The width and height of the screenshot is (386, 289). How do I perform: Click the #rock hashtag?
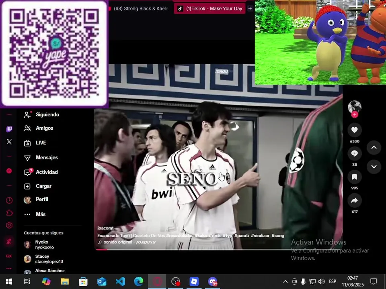point(215,236)
